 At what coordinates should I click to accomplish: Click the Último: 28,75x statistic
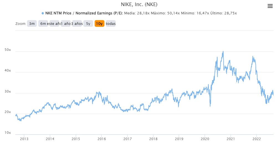pos(224,13)
